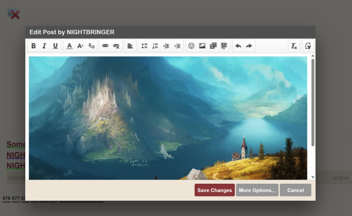Insert a hyperlink with the link icon
352x216 pixels.
pyautogui.click(x=105, y=46)
